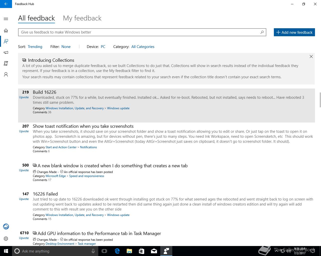Click 'Windows Installation, Update, and Recovery' under Build 16226
The image size is (321, 256).
[x=74, y=108]
